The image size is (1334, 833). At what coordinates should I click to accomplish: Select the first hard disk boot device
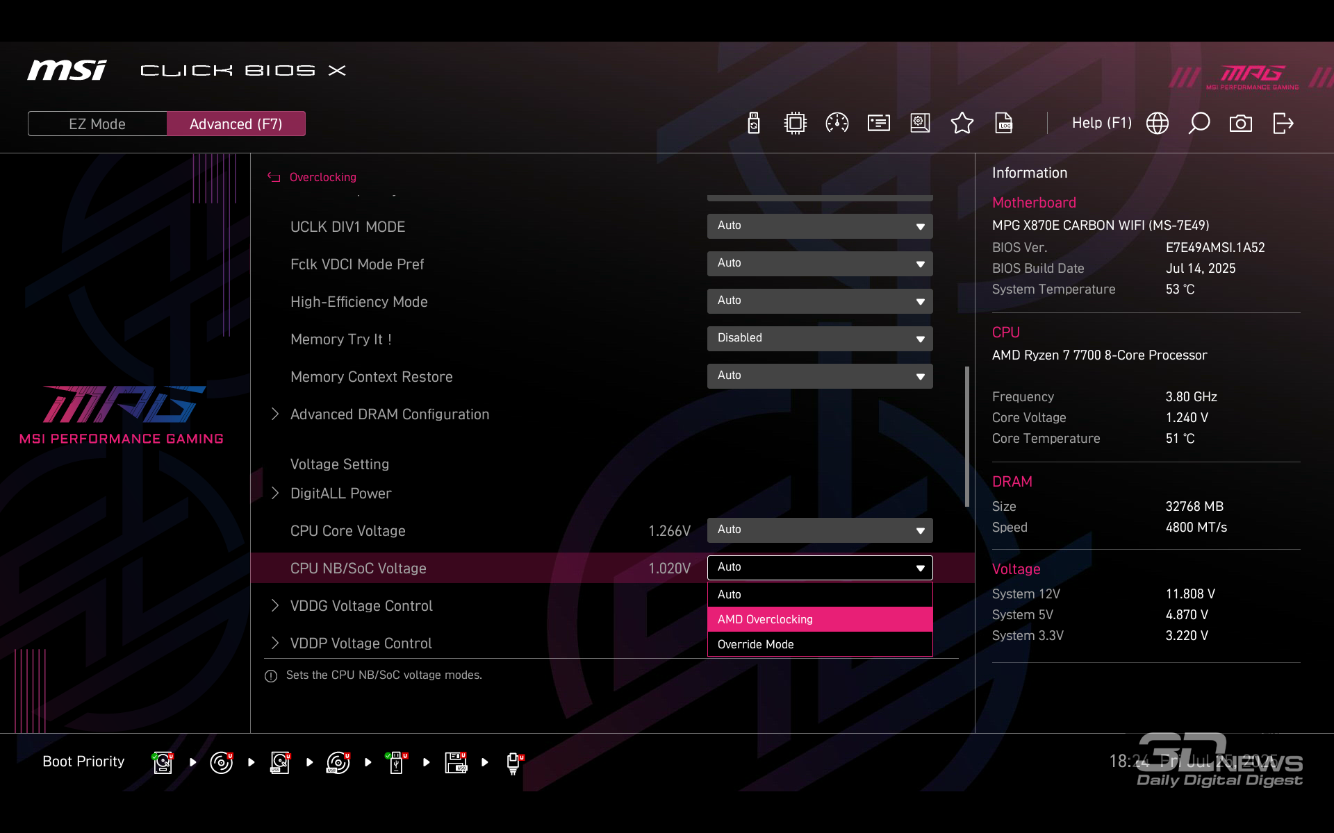[x=163, y=762]
